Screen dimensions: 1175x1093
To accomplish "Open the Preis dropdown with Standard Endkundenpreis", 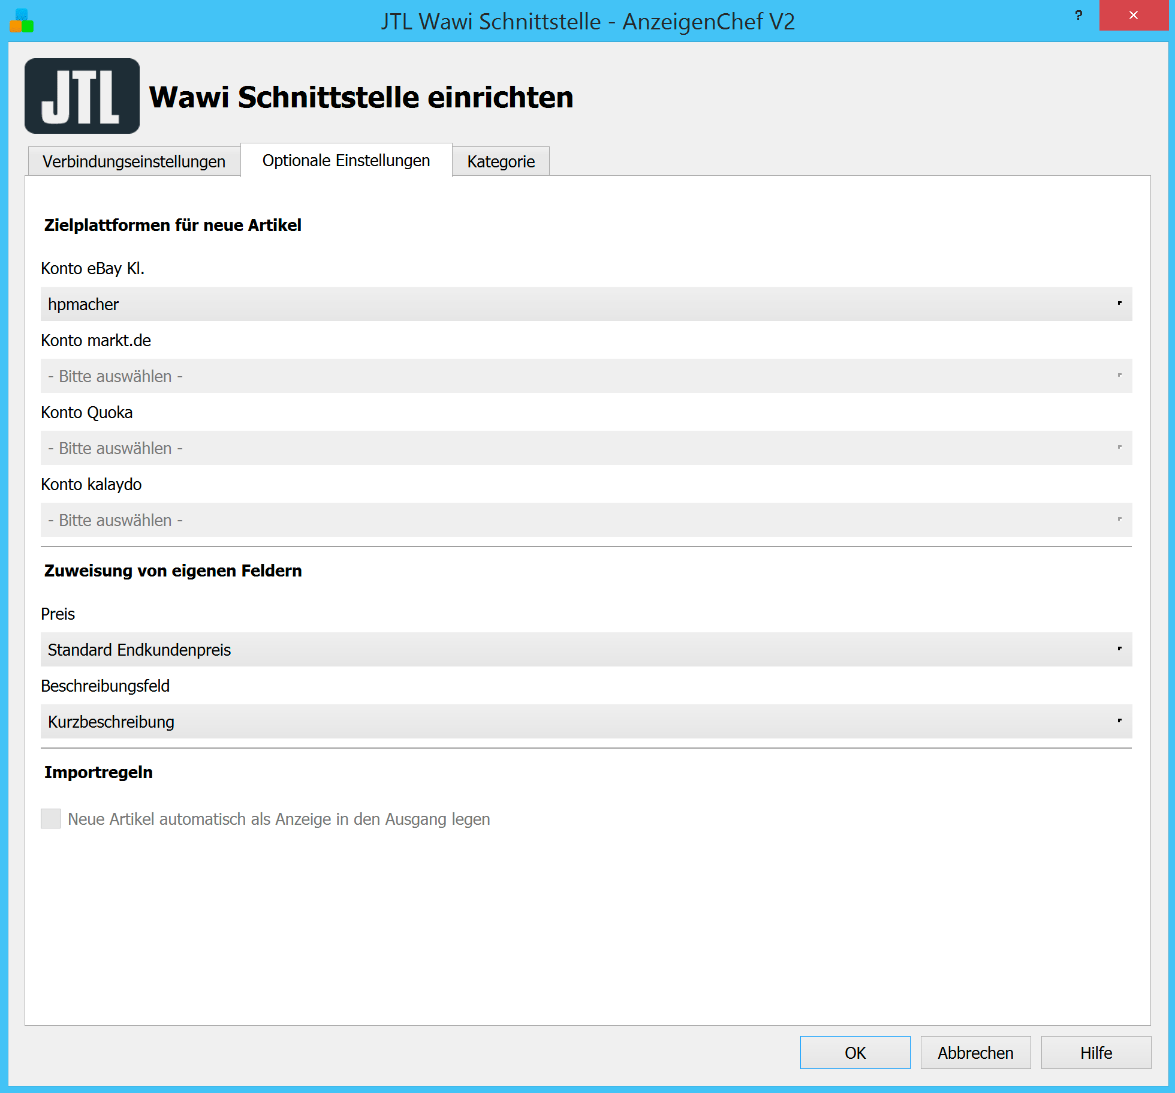I will (x=586, y=650).
